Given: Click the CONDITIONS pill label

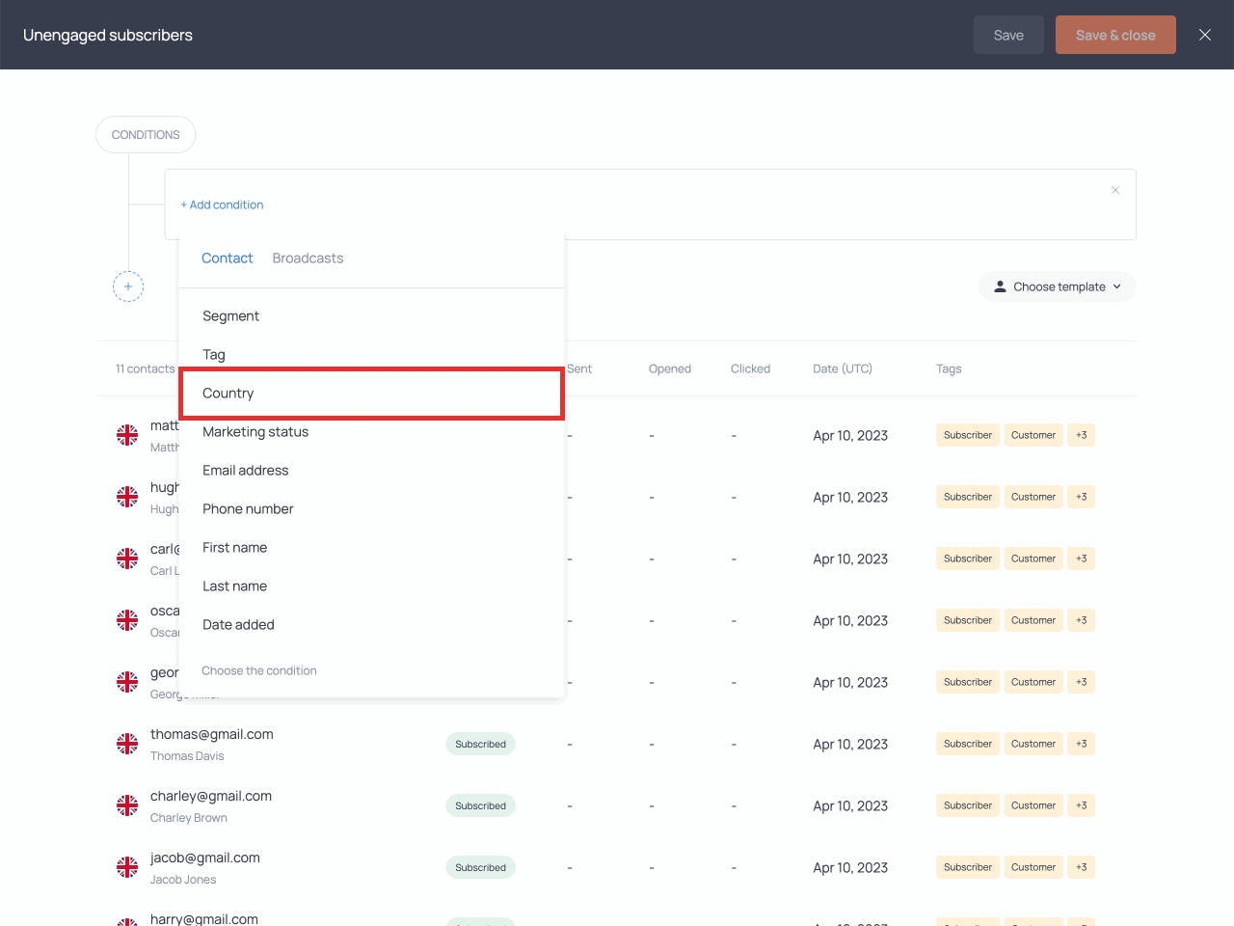Looking at the screenshot, I should click(x=146, y=135).
